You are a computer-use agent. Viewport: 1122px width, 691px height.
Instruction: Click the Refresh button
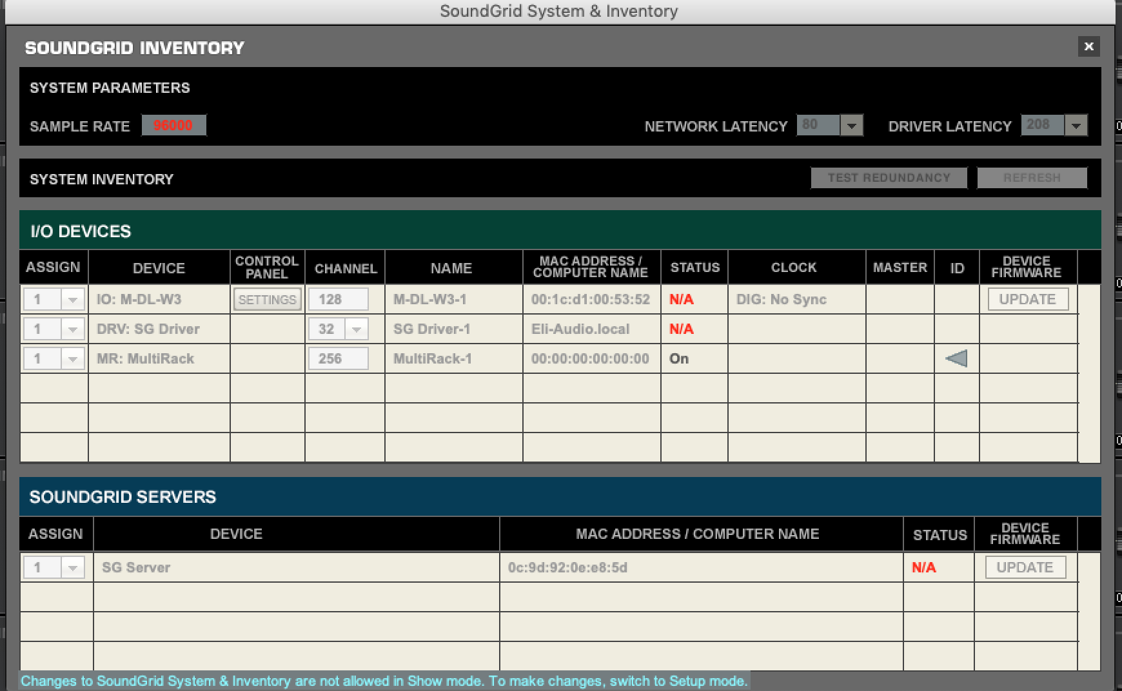(1032, 178)
